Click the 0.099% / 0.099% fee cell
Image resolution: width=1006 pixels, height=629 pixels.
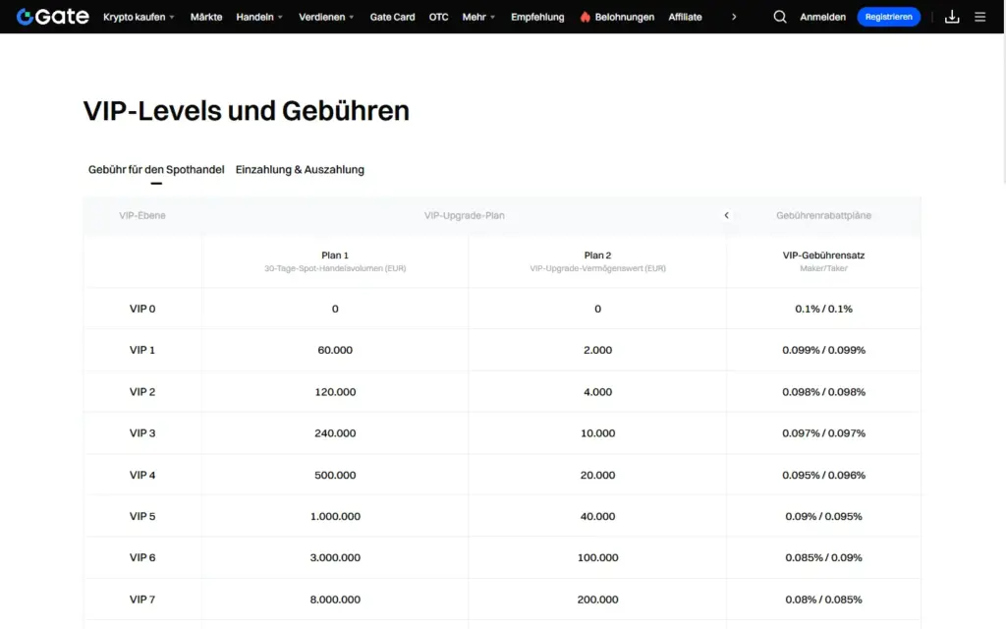tap(823, 350)
